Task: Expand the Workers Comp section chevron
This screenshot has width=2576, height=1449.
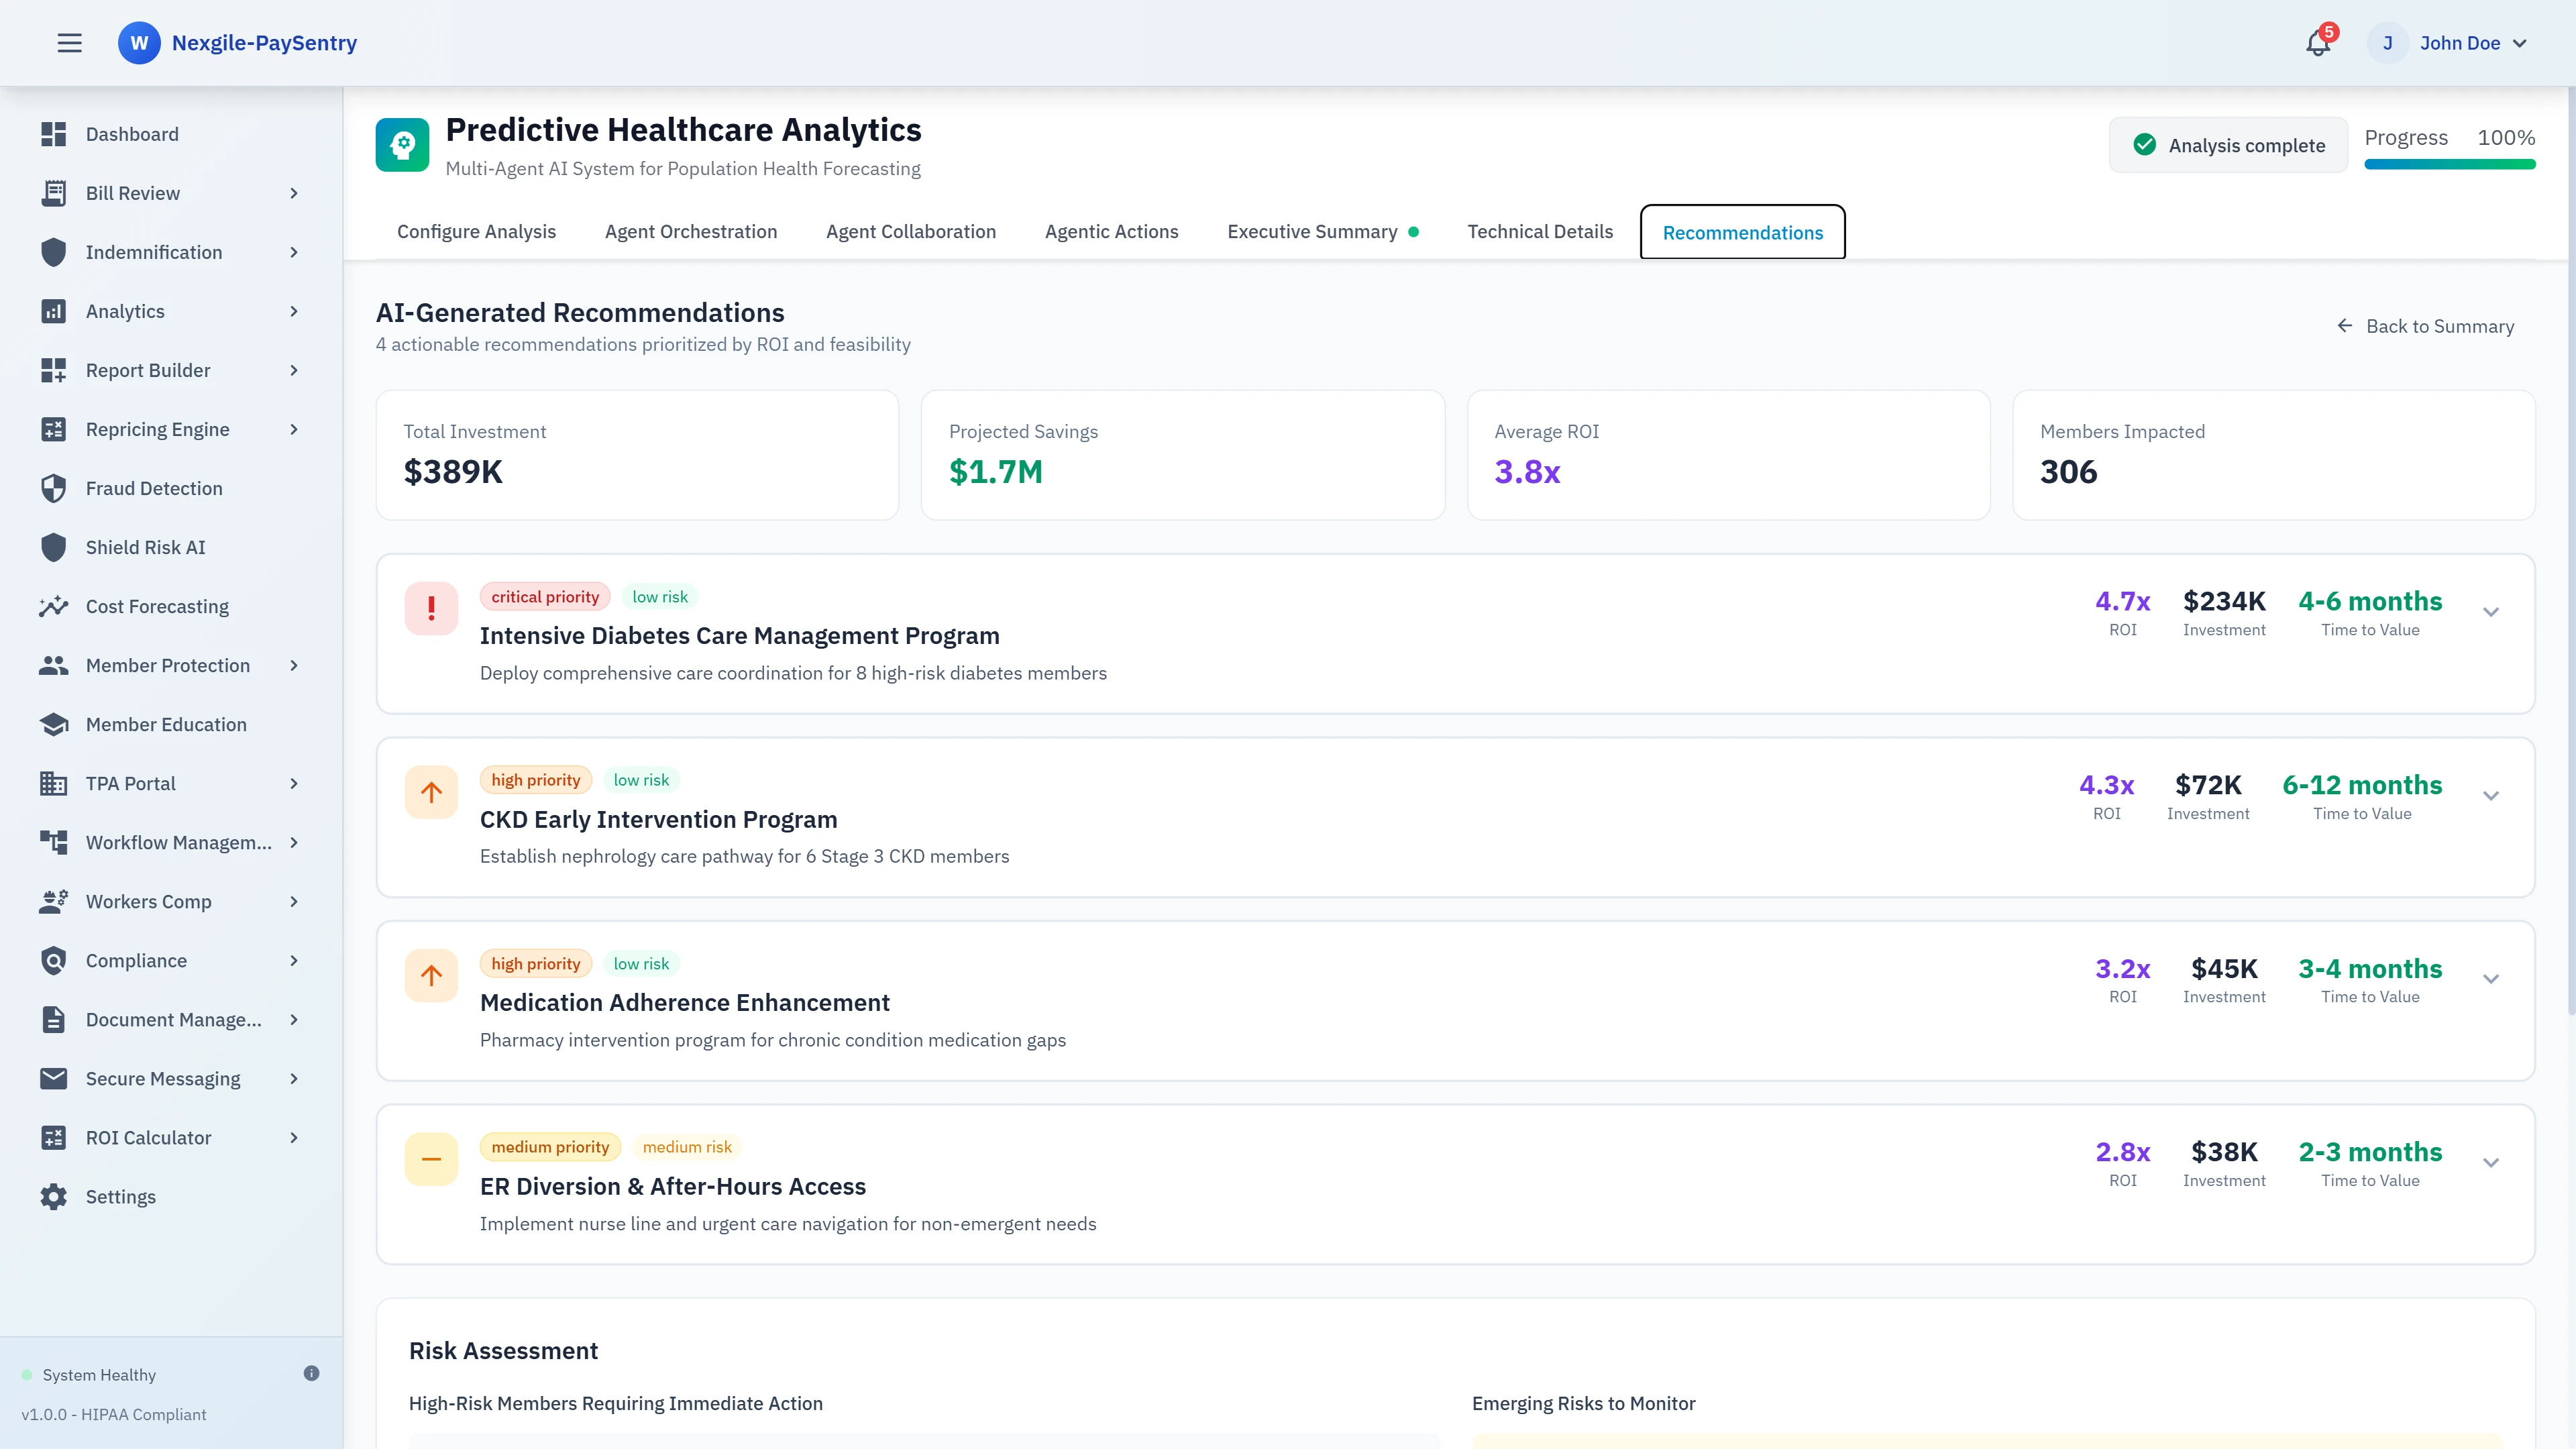Action: point(293,901)
